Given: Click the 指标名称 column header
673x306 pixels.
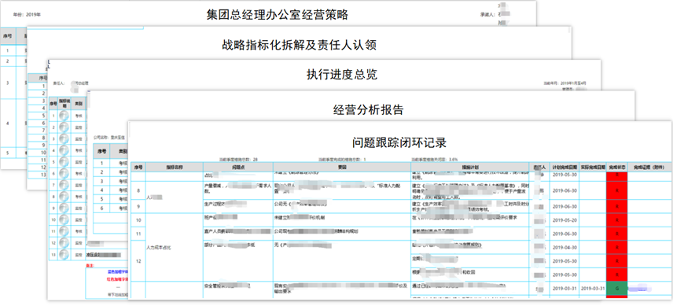Looking at the screenshot, I should point(175,167).
